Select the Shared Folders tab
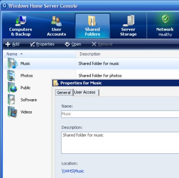The height and width of the screenshot is (178, 179). [93, 26]
